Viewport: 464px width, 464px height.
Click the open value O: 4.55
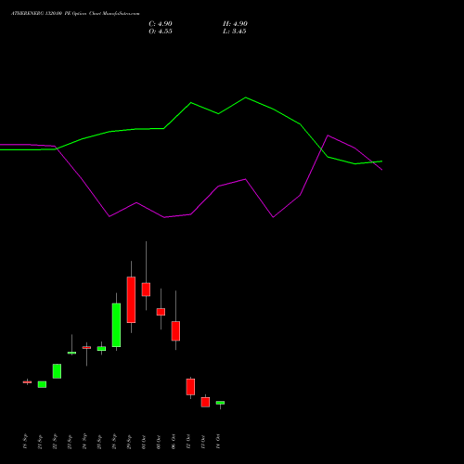(161, 32)
